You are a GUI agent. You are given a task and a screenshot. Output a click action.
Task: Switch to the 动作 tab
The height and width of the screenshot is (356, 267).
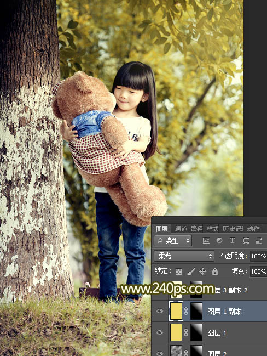[x=253, y=229]
